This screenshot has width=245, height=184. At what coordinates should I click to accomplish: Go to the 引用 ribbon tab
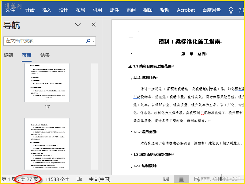[97, 10]
